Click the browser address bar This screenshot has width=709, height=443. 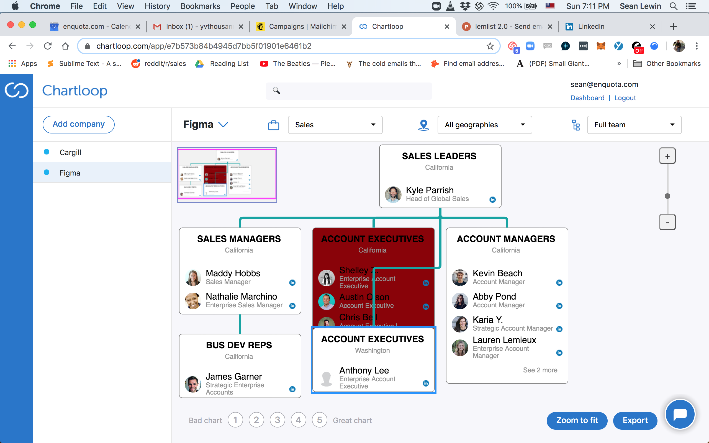[x=289, y=46]
